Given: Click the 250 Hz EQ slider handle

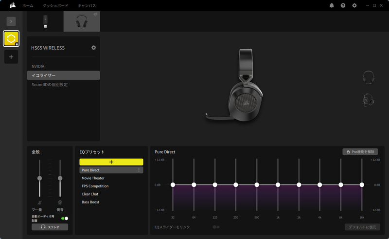Looking at the screenshot, I should point(236,184).
